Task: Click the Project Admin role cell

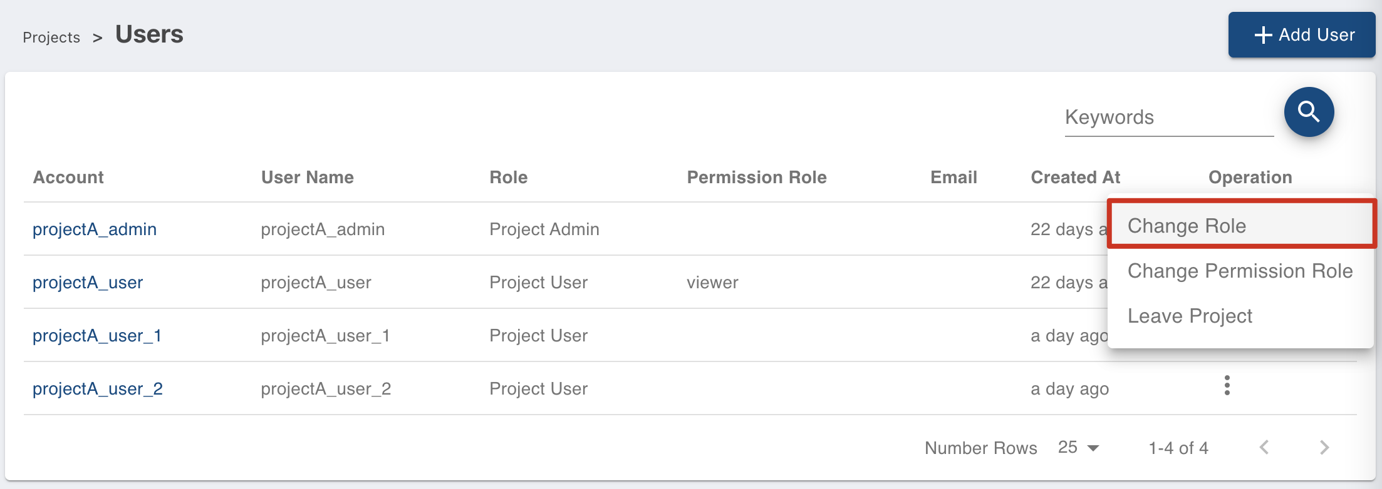Action: [x=544, y=229]
